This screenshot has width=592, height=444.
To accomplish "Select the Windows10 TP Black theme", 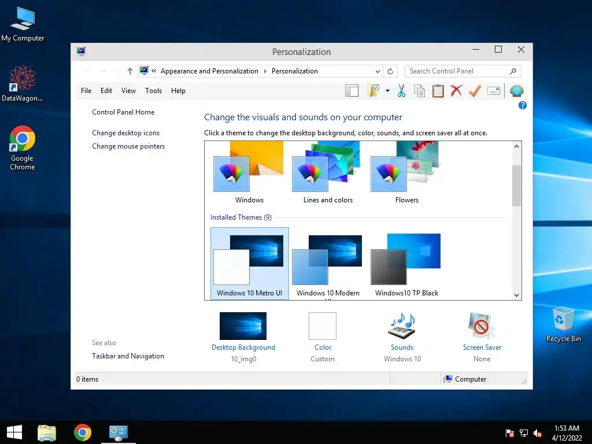I will [406, 264].
